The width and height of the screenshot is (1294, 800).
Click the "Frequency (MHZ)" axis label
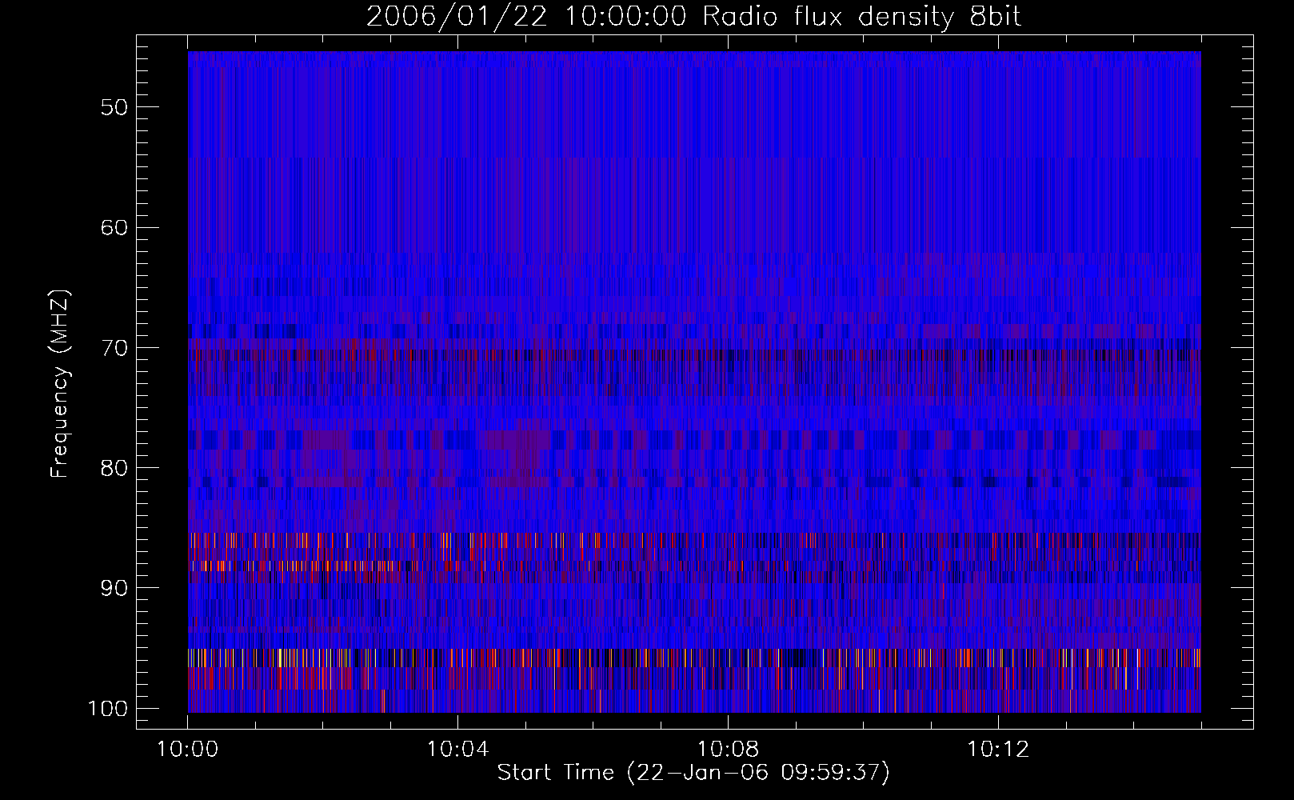(x=60, y=384)
